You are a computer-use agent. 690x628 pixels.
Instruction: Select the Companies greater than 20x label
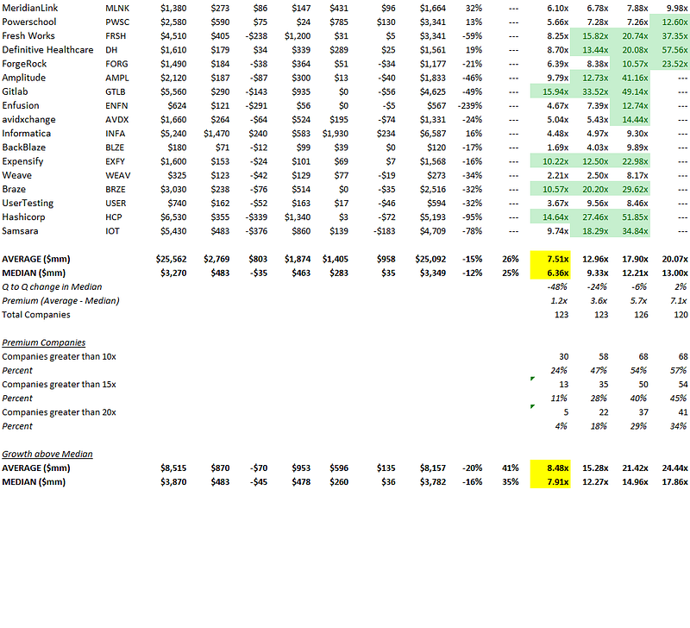click(59, 412)
